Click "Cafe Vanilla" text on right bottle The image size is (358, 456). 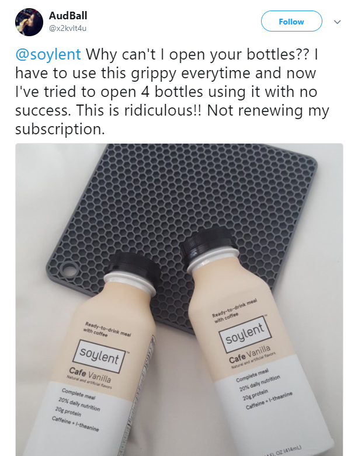point(249,354)
